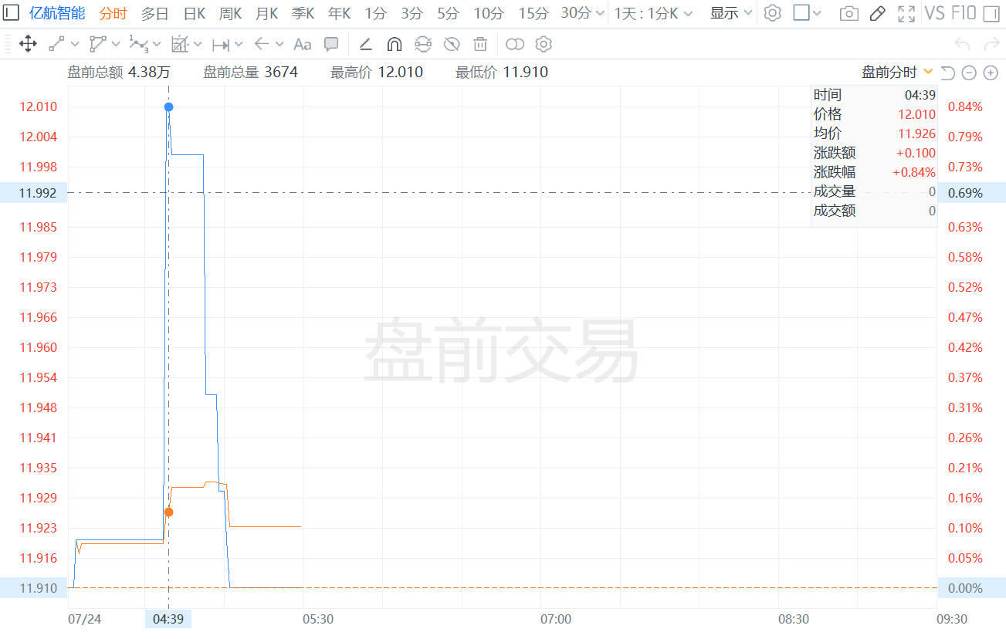The width and height of the screenshot is (1006, 639).
Task: Expand the arrow marker dropdown arrow
Action: 279,45
